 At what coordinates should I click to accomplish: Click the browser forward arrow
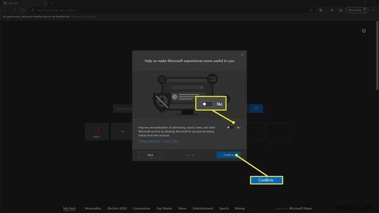[14, 10]
